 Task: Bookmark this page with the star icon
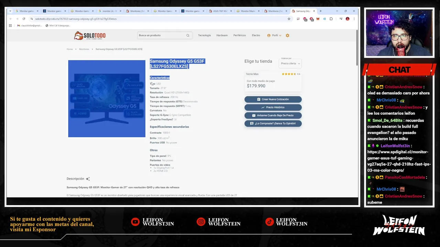pos(289,19)
